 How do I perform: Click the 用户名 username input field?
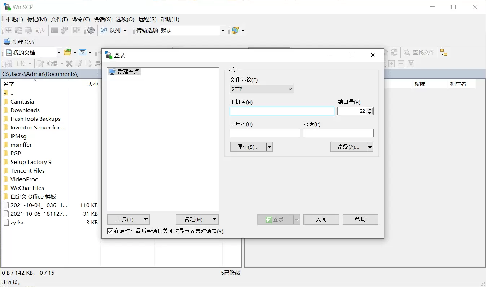(265, 133)
